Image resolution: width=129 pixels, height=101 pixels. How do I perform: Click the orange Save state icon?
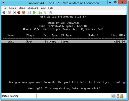click(24, 12)
